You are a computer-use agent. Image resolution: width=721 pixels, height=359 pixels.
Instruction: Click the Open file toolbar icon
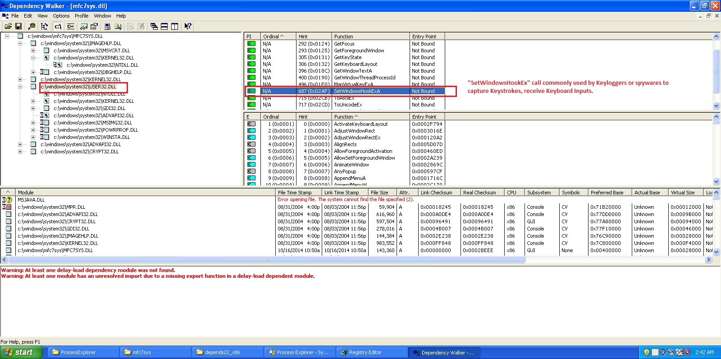tap(8, 27)
